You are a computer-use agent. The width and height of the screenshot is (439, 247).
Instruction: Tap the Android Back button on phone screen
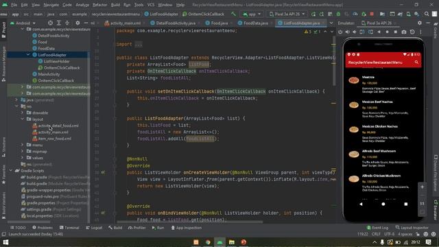[x=361, y=204]
